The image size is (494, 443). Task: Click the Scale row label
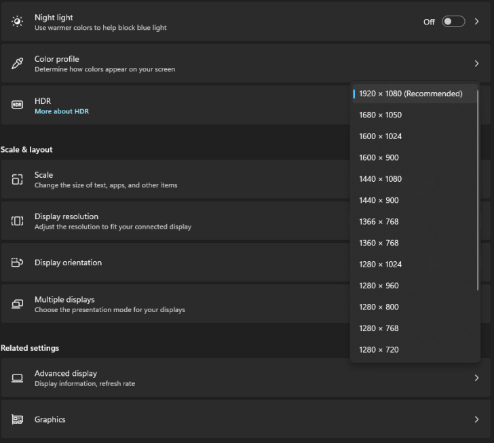point(44,175)
